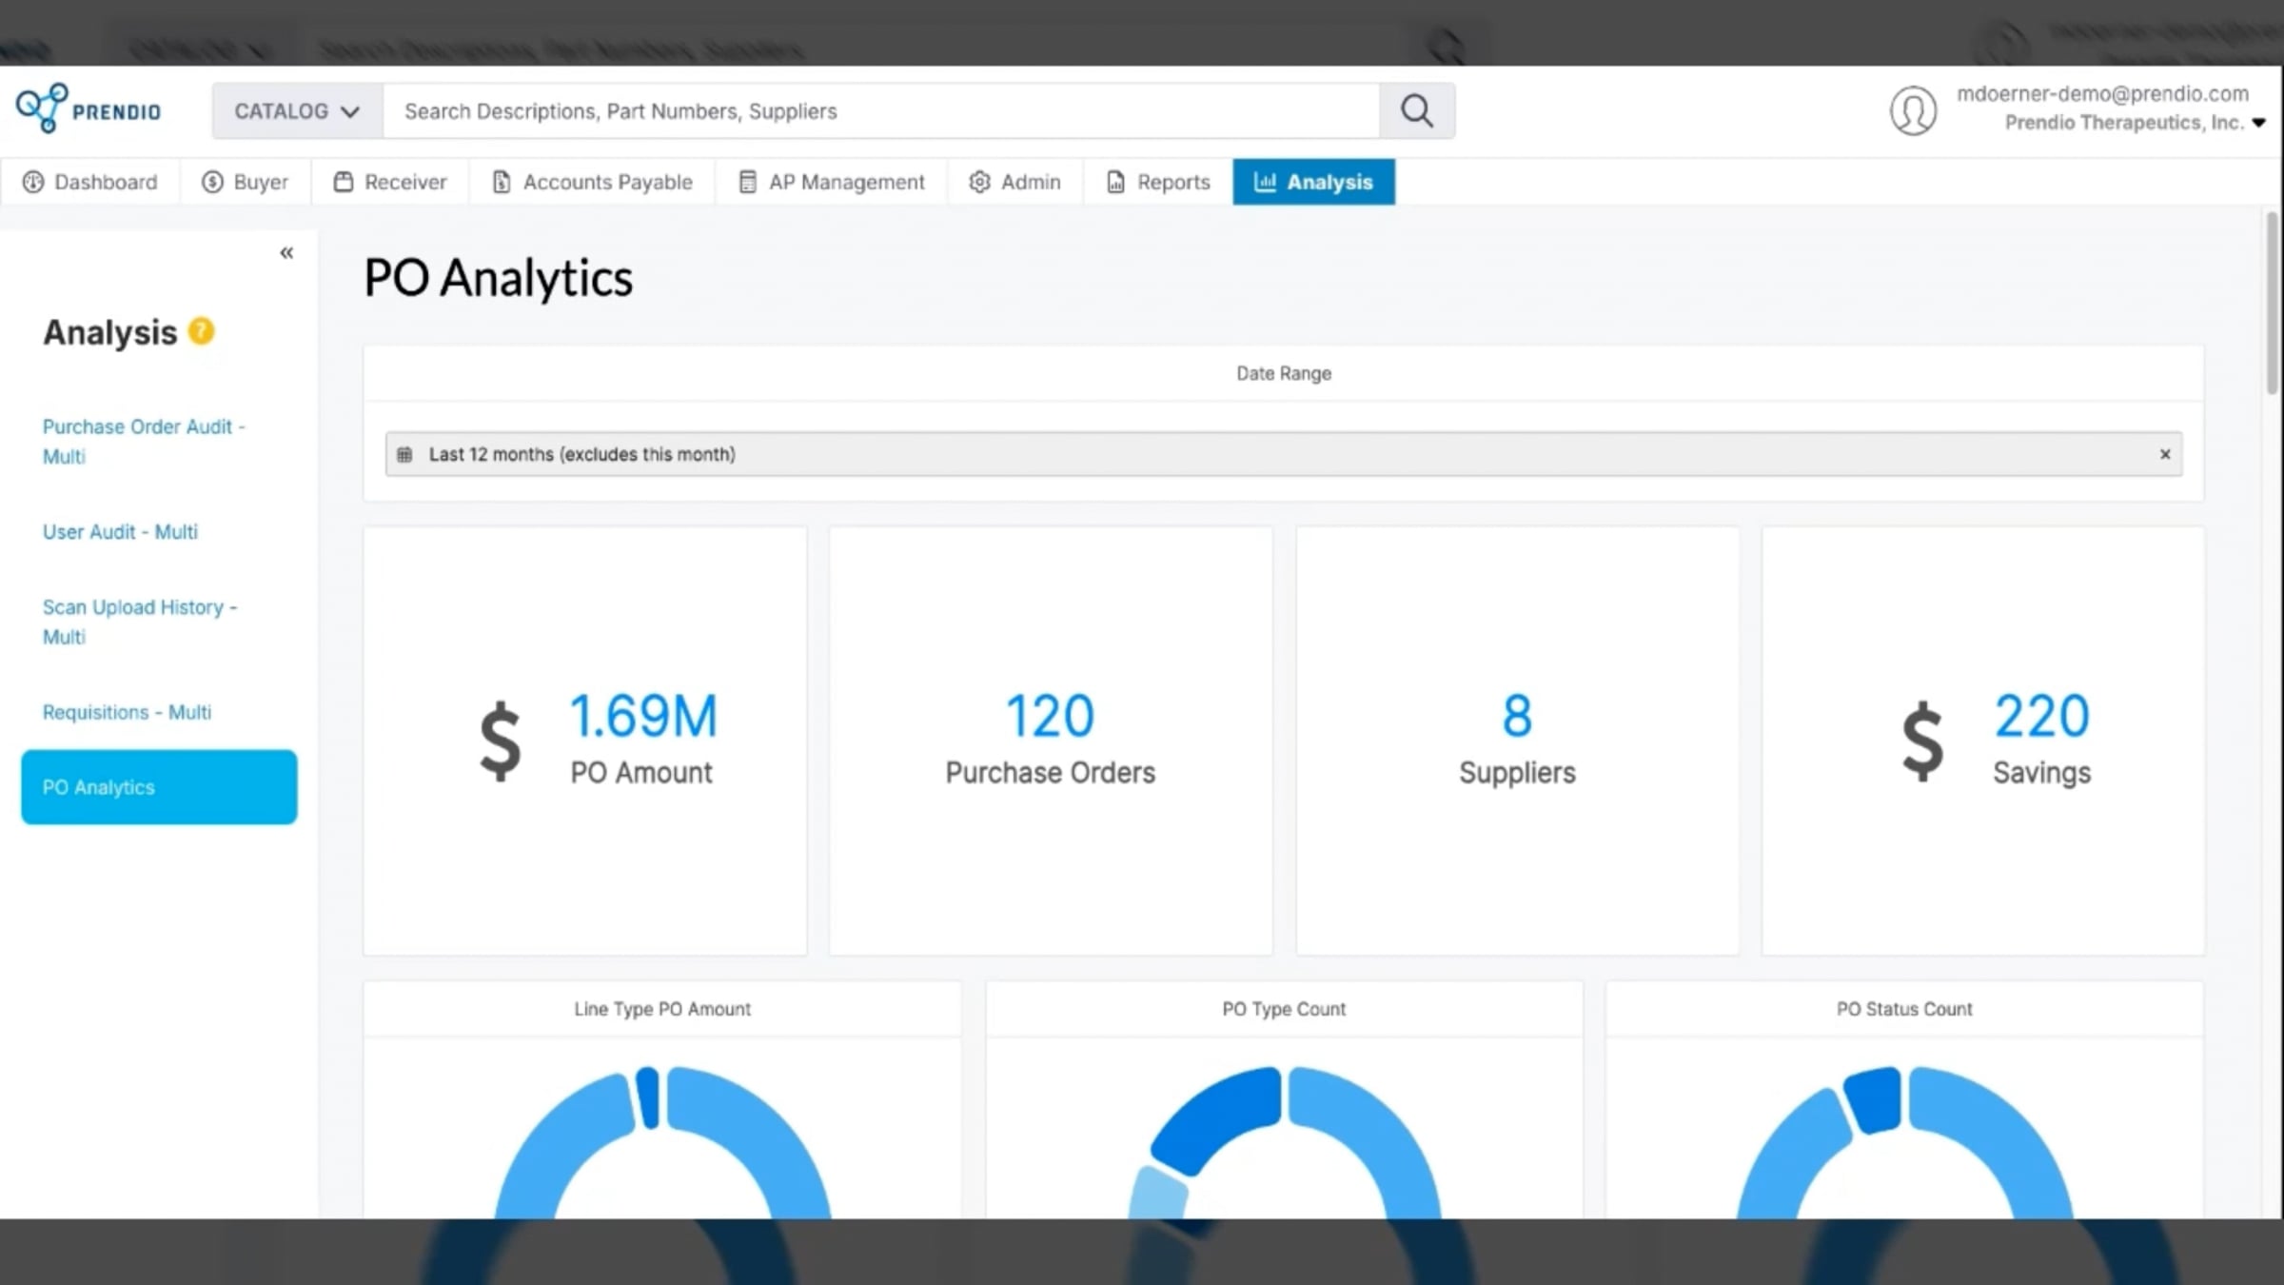This screenshot has height=1285, width=2284.
Task: Click the page vertical scrollbar
Action: point(2272,303)
